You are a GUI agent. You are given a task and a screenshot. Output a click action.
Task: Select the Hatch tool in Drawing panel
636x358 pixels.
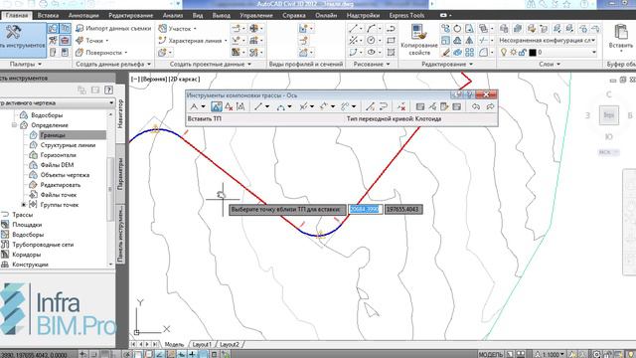click(x=391, y=53)
